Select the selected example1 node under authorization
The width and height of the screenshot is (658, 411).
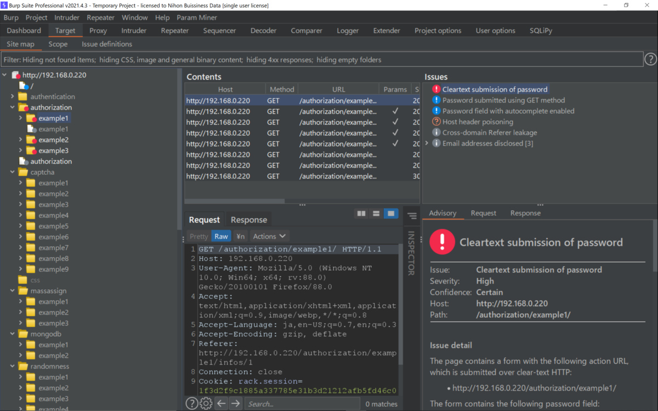point(53,118)
